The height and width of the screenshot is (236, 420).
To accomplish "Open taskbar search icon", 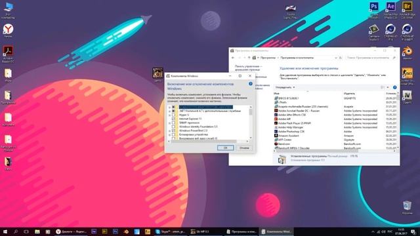I will pyautogui.click(x=16, y=231).
